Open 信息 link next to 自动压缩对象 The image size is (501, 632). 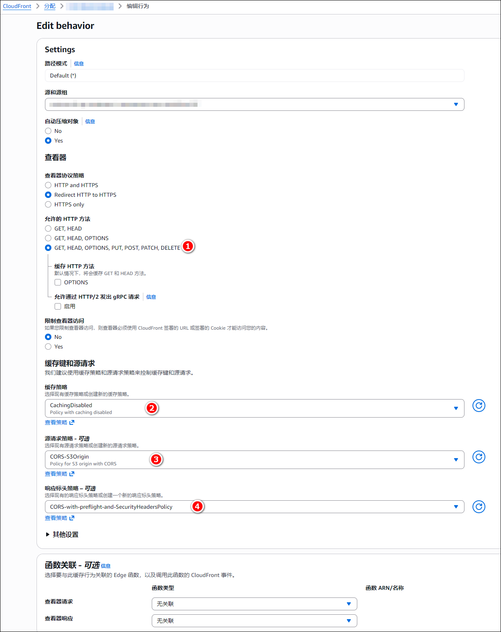click(x=90, y=121)
